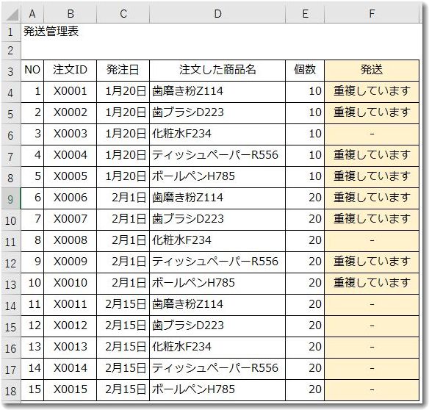Click cell with ボールペンH785 in row 18

[x=217, y=389]
